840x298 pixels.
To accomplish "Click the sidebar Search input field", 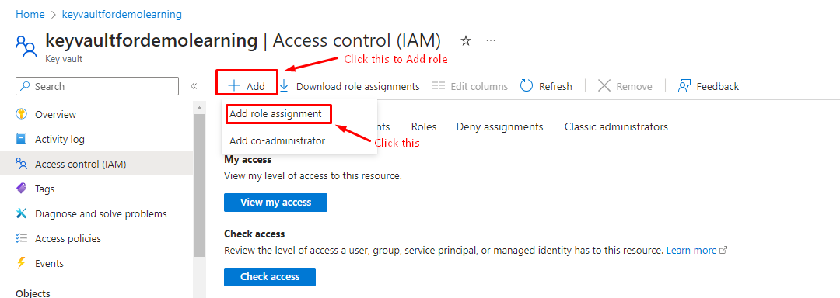I will (97, 86).
